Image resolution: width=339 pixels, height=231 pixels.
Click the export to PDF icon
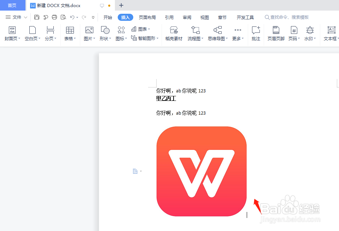46,17
